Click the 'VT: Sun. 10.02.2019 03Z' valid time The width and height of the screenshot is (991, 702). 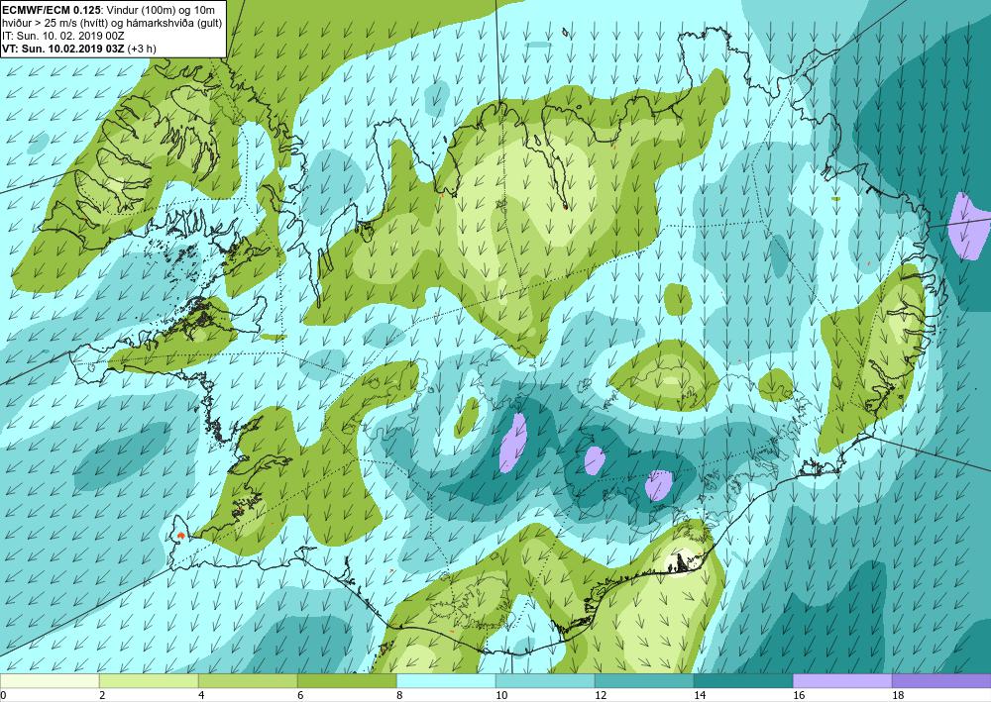tap(63, 49)
